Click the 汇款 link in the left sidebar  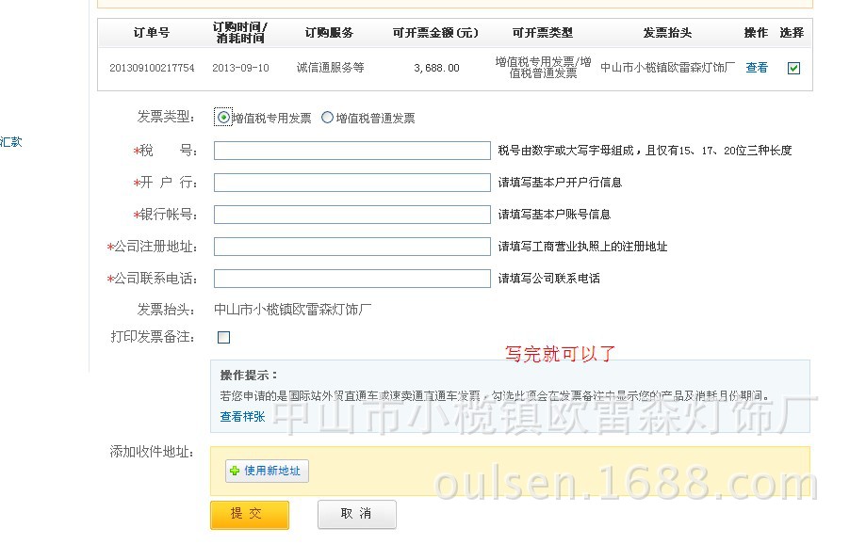click(x=11, y=141)
